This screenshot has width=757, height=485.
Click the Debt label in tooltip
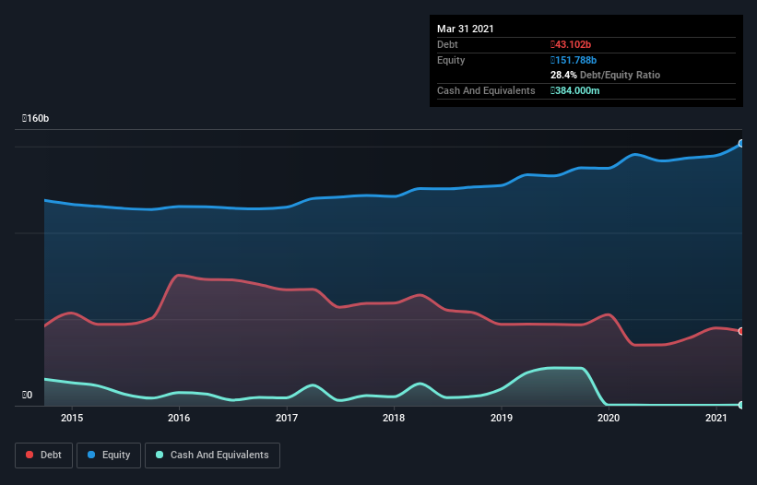[447, 44]
